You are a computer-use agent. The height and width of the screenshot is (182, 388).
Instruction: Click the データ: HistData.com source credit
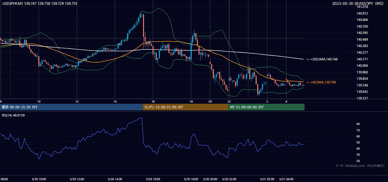tap(360, 166)
